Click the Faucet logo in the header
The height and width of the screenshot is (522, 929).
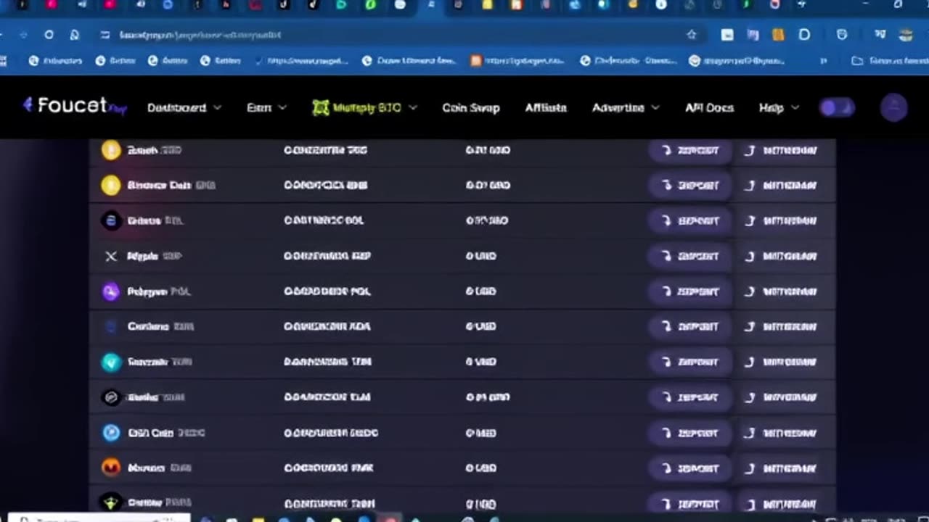tap(75, 106)
